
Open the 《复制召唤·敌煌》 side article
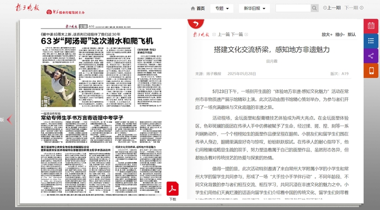[x=147, y=51]
